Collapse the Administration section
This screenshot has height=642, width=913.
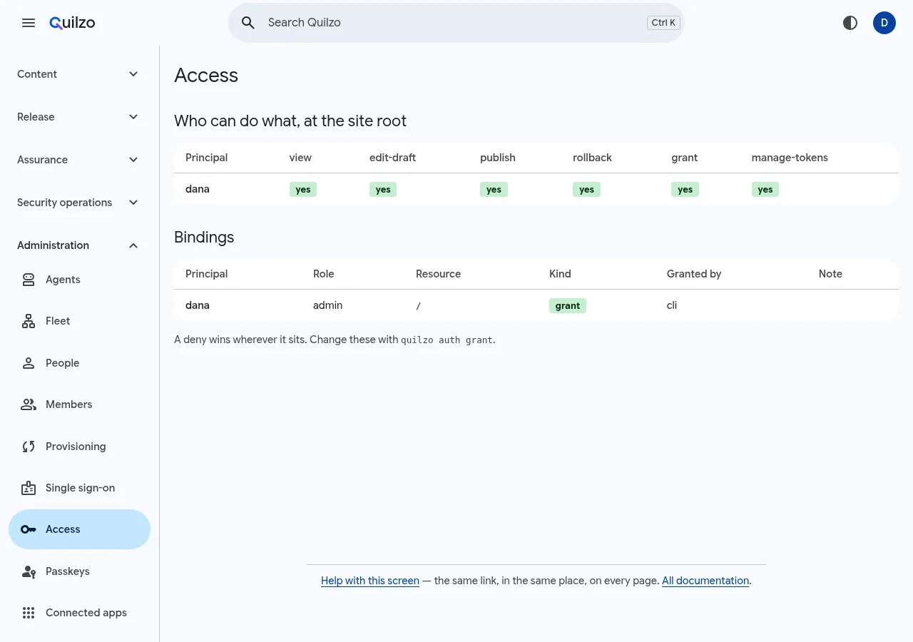tap(79, 245)
